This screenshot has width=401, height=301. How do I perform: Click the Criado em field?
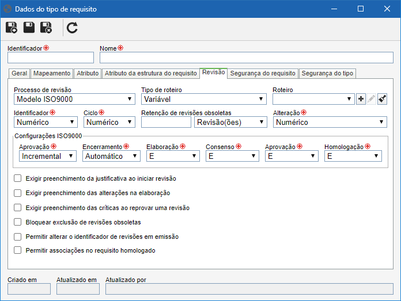(x=29, y=289)
